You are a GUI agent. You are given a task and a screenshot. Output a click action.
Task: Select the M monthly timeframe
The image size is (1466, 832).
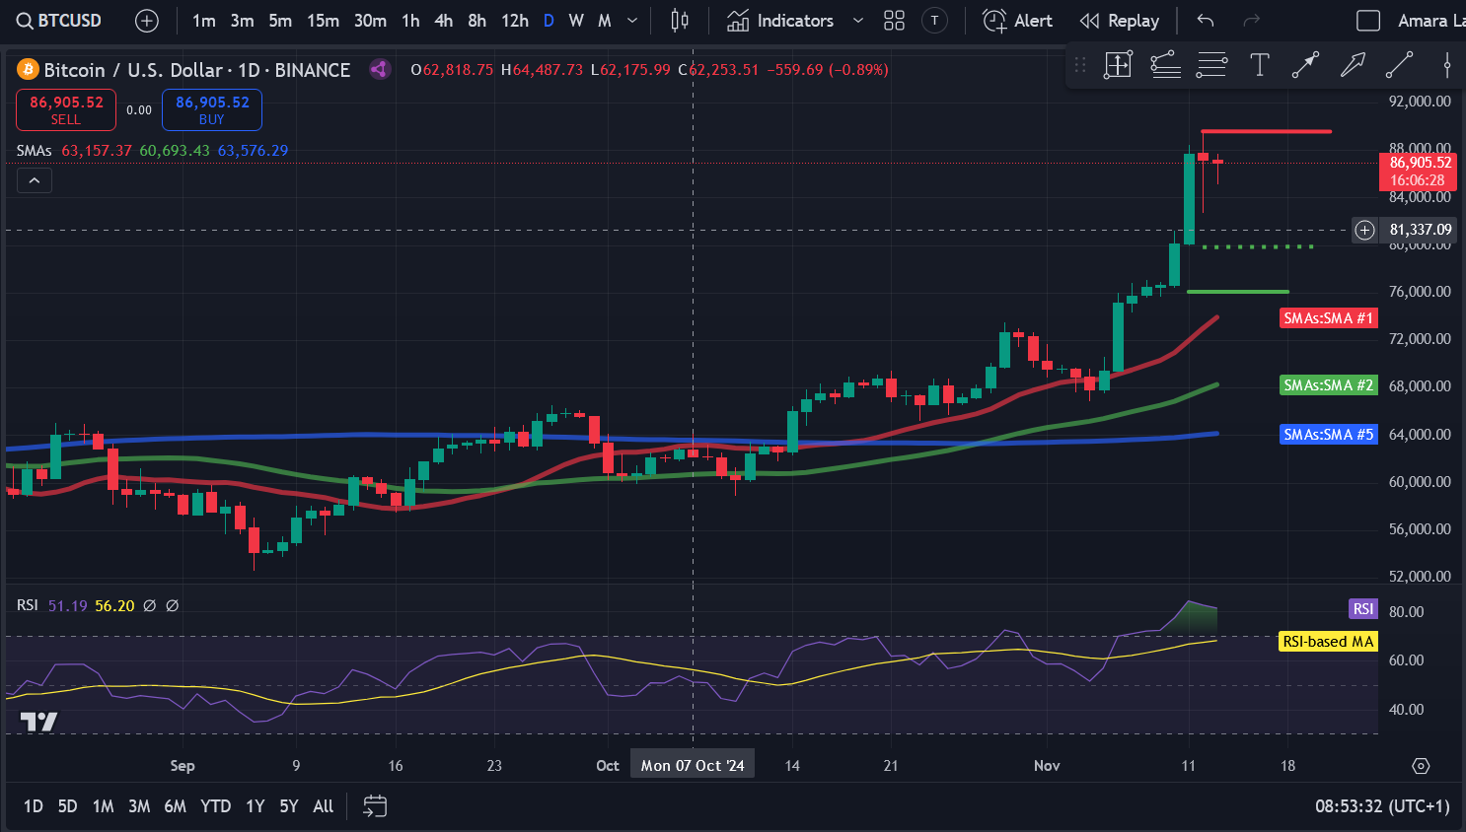(605, 21)
